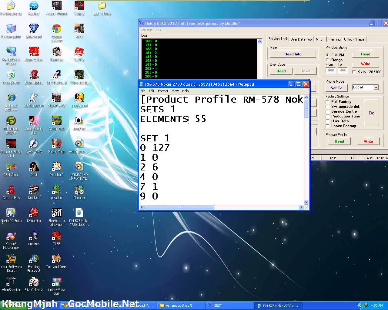388x310 pixels.
Task: Click PM Operations Read button
Action: pos(366,54)
